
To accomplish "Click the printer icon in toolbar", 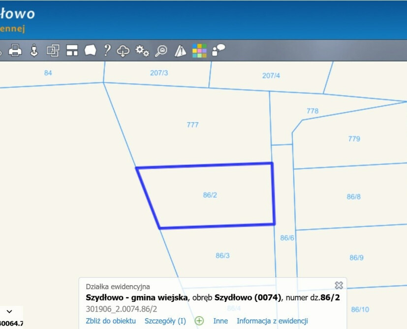I will coord(15,50).
